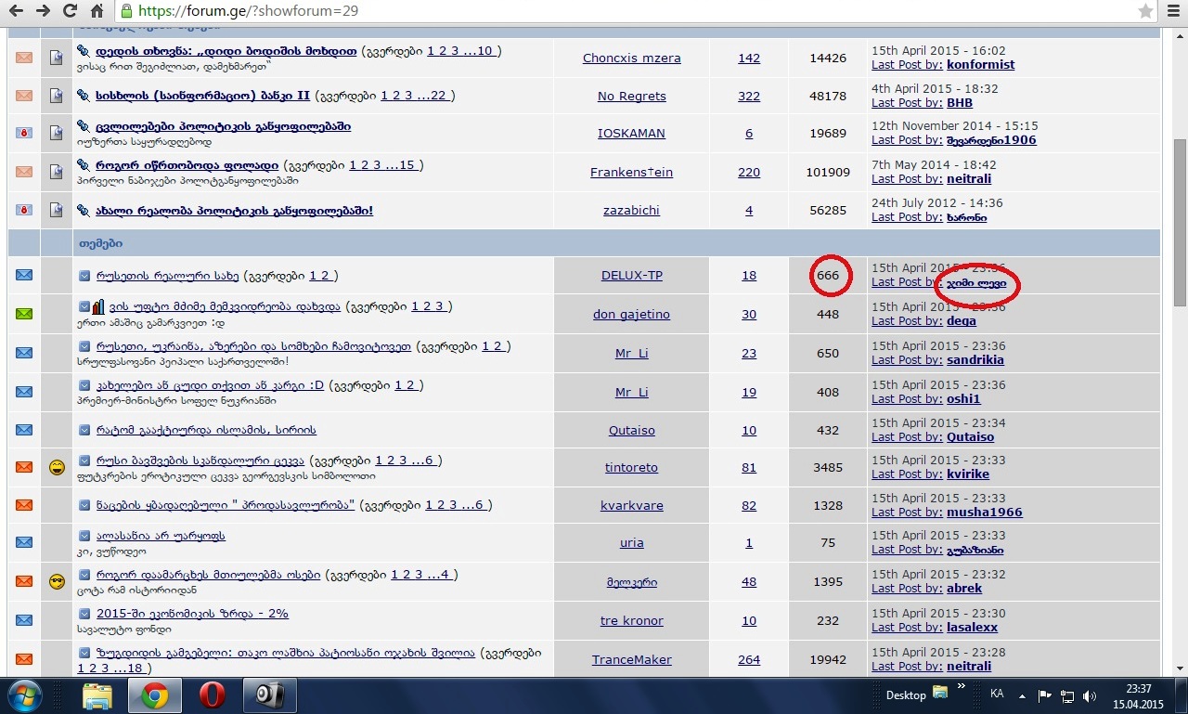Click the pin icon beside the IOSKAMAN topic title
Viewport: 1188px width, 714px height.
[84, 126]
